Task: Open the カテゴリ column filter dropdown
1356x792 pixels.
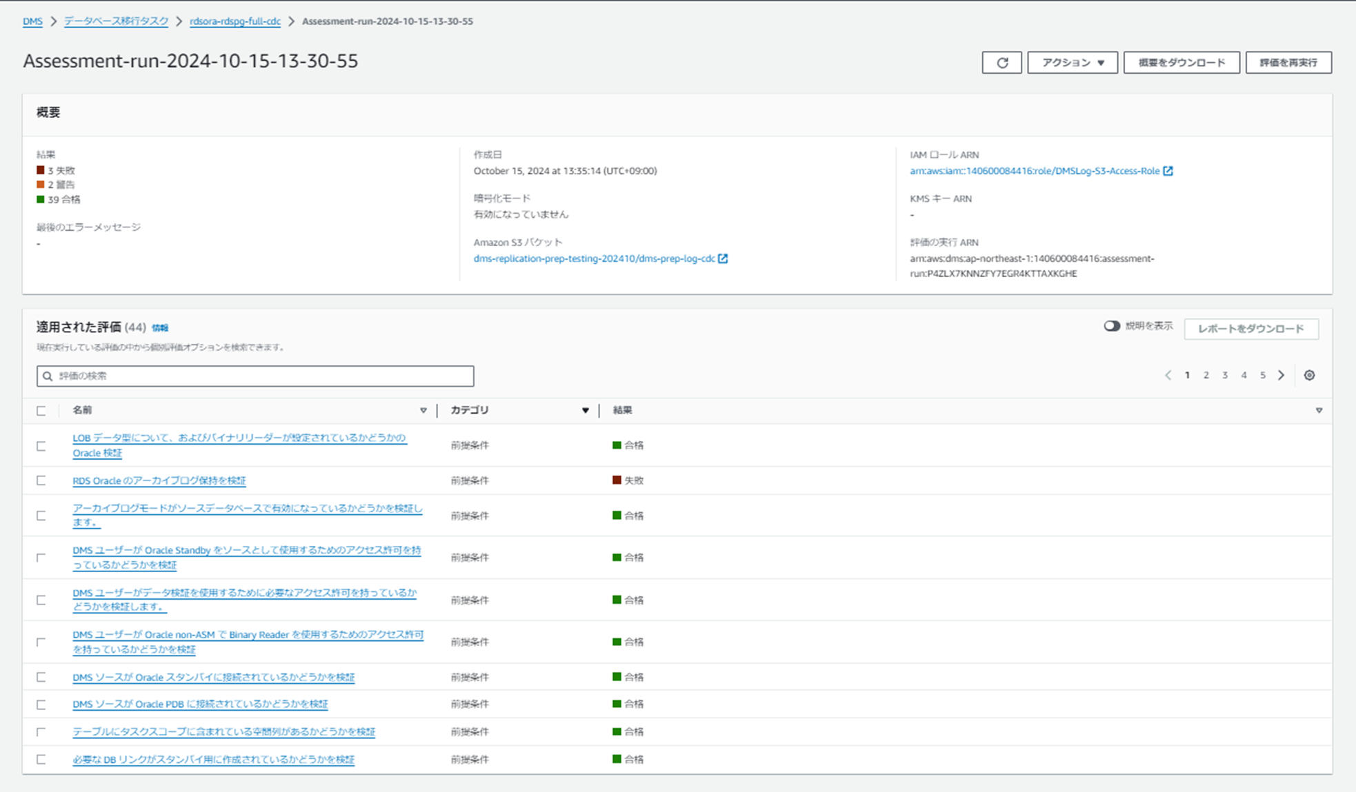Action: click(586, 410)
